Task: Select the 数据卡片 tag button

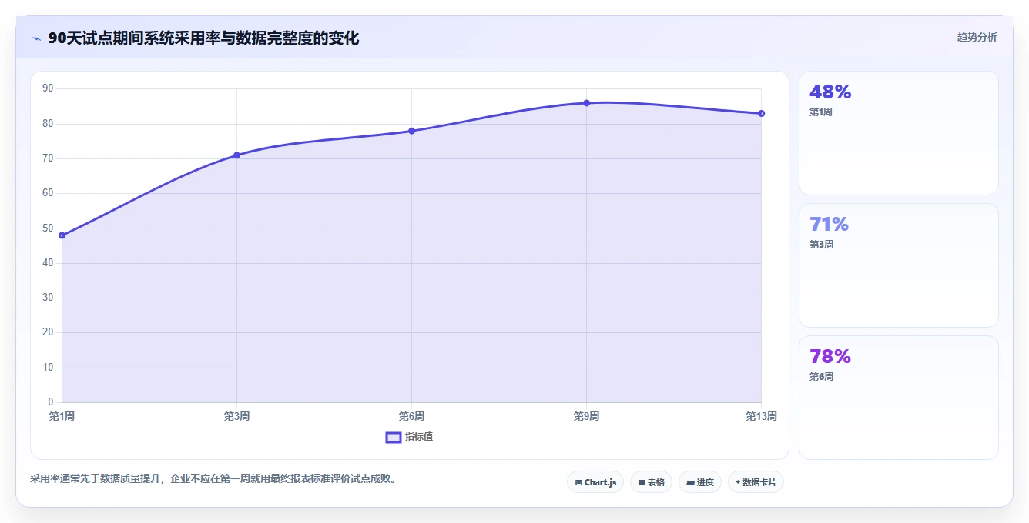Action: click(756, 482)
